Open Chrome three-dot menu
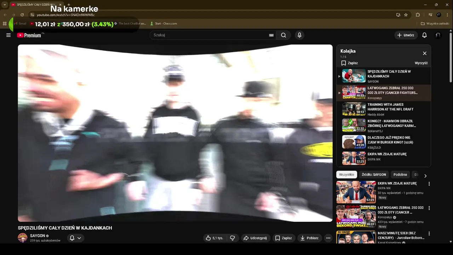 (447, 15)
